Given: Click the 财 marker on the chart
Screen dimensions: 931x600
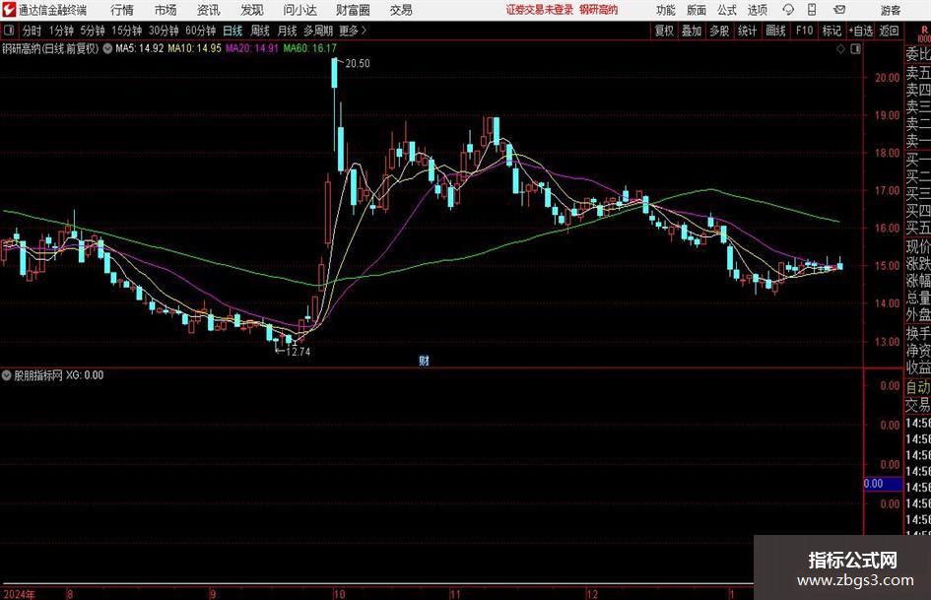Looking at the screenshot, I should point(424,361).
